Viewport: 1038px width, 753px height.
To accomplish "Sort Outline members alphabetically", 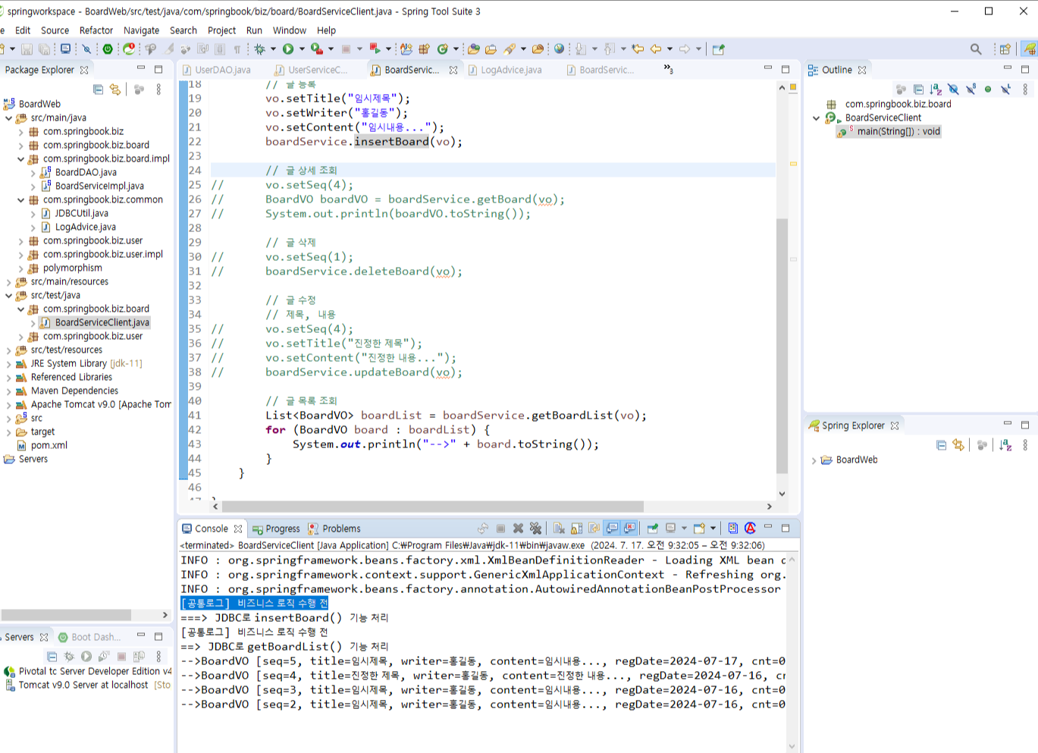I will click(936, 89).
